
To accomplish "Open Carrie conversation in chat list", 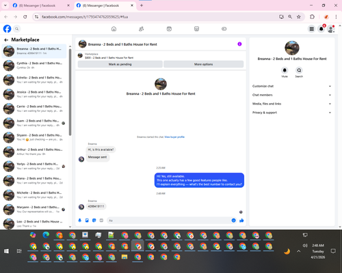I will coord(34,109).
